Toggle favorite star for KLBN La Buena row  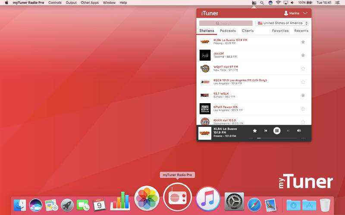pyautogui.click(x=303, y=42)
